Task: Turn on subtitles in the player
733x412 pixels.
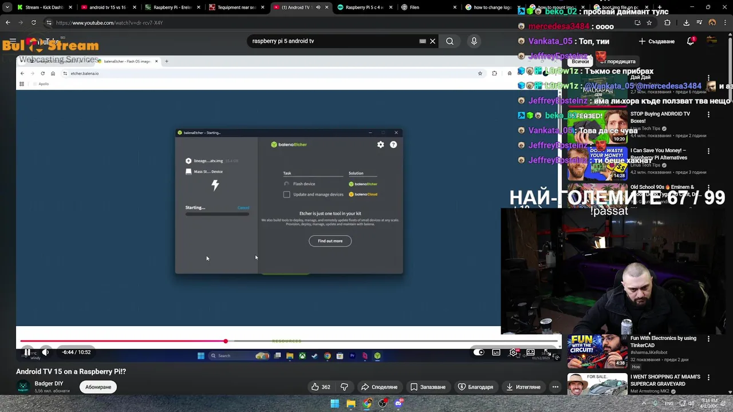Action: [496, 352]
